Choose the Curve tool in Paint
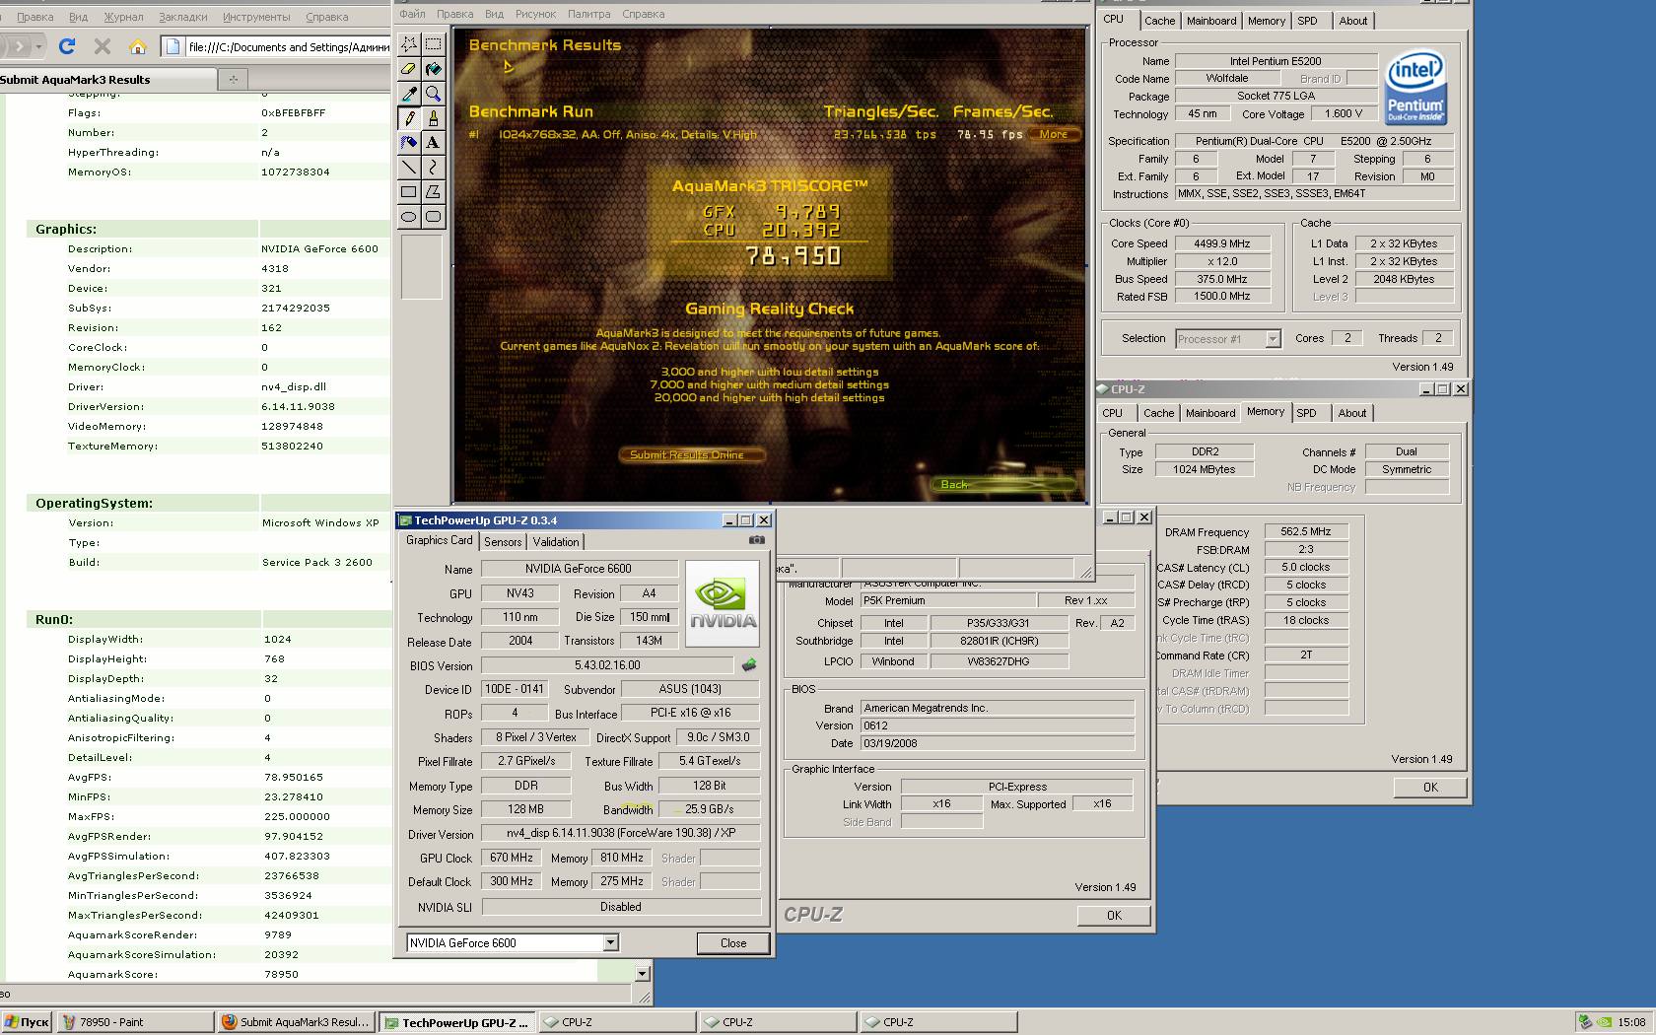 [434, 168]
